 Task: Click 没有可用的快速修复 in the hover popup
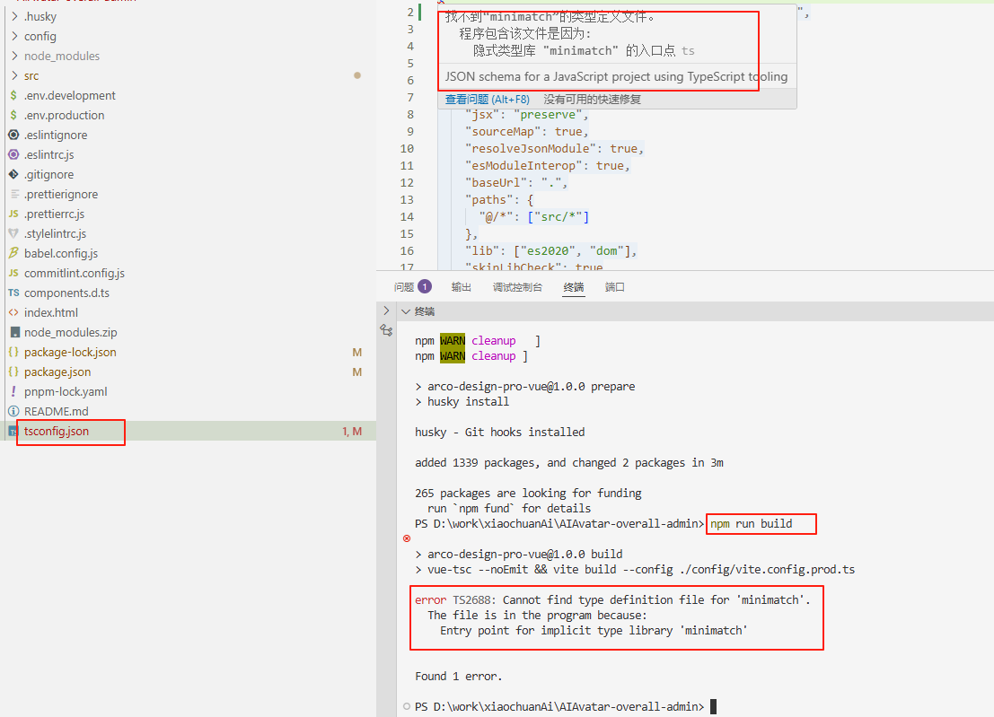tap(592, 100)
